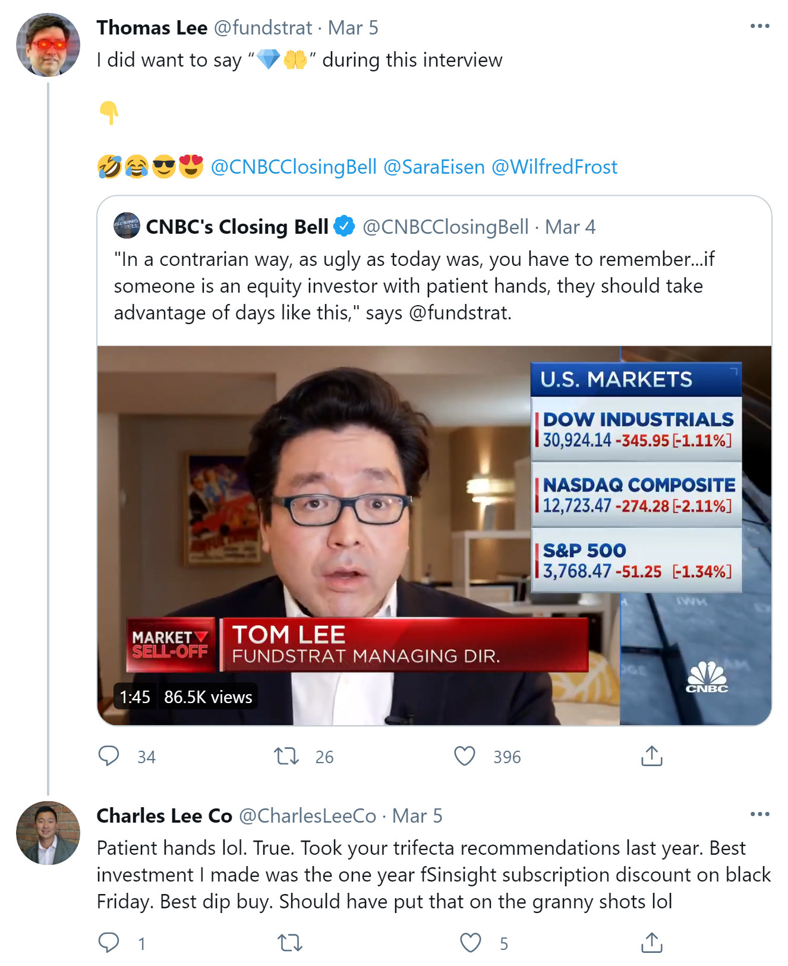Click CNBC's Closing Bell avatar icon

point(127,226)
